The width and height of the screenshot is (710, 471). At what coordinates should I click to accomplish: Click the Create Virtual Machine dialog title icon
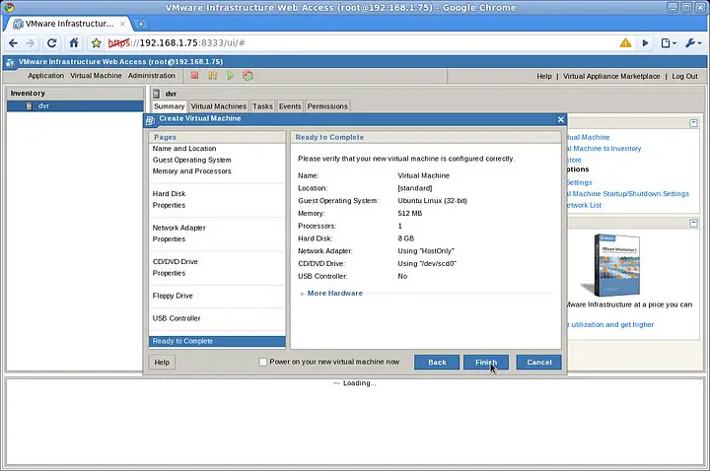[x=150, y=120]
